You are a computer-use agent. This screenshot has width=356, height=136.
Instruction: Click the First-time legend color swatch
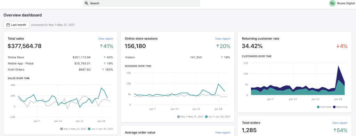pyautogui.click(x=318, y=107)
